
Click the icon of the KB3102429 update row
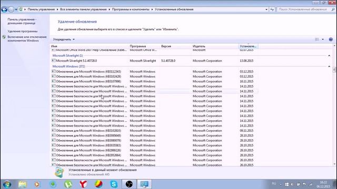tap(54, 76)
